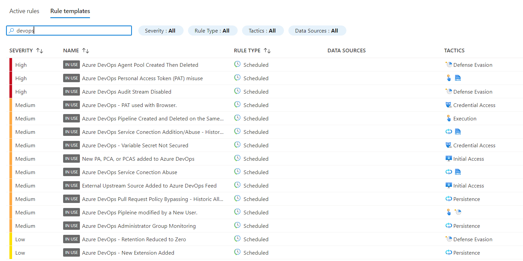This screenshot has height=261, width=523.
Task: Select Azure DevOps - Retention Reduced to Zero
Action: 134,239
